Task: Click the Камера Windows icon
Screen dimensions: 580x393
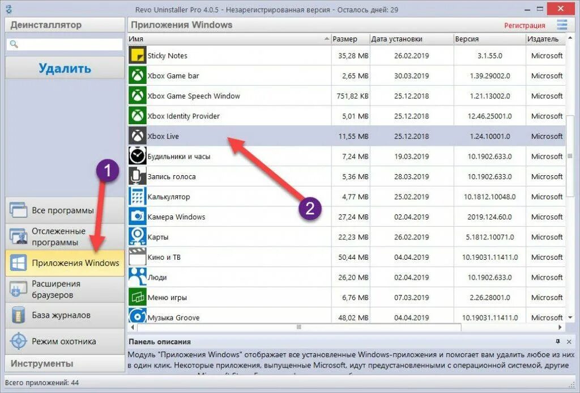Action: pyautogui.click(x=137, y=217)
